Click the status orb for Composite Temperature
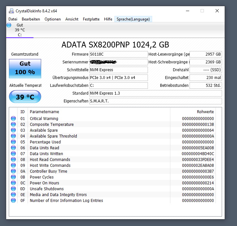 [13, 124]
